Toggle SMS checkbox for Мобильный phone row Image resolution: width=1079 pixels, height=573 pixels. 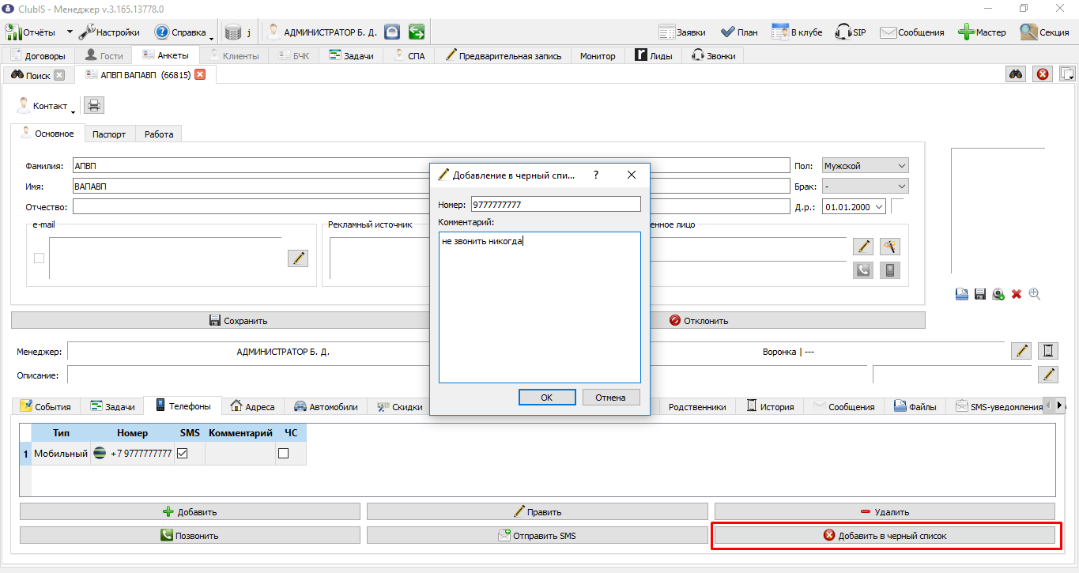click(x=183, y=454)
